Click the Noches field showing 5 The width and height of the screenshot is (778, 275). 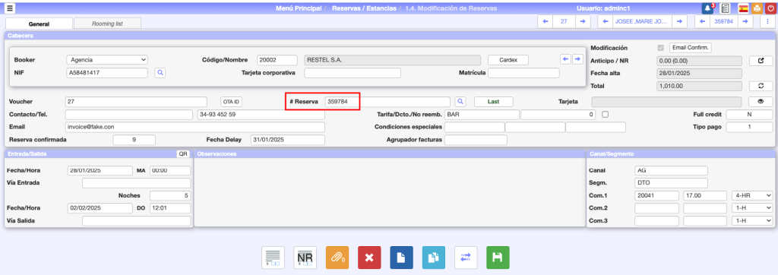tap(170, 195)
